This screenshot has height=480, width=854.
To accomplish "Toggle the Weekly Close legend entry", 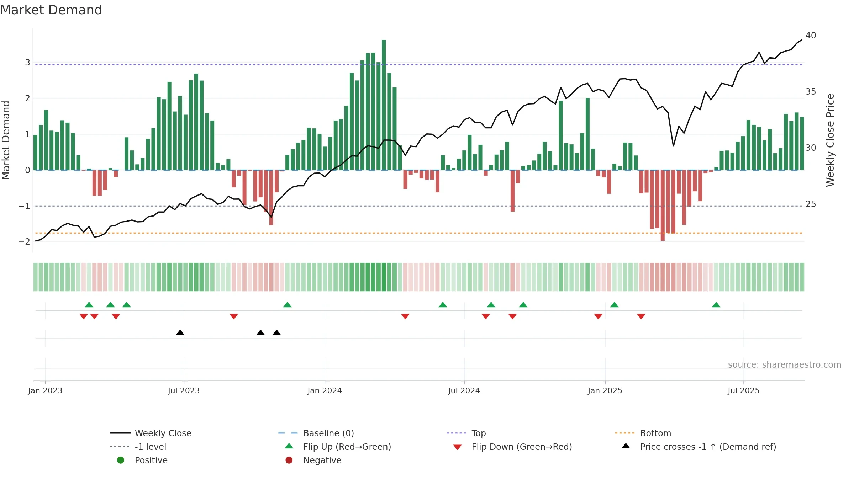I will click(151, 433).
